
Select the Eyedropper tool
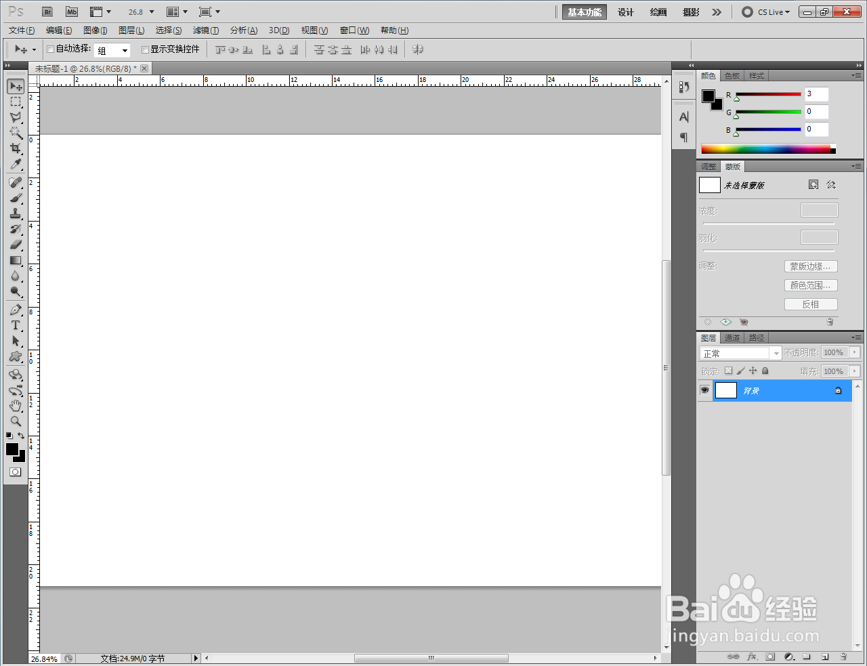click(16, 164)
